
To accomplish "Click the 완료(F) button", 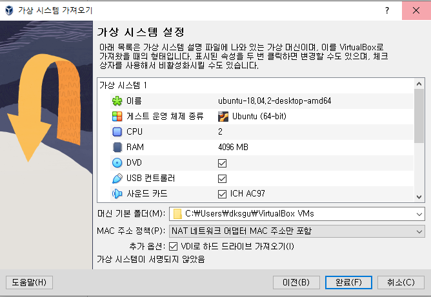I will coord(348,282).
